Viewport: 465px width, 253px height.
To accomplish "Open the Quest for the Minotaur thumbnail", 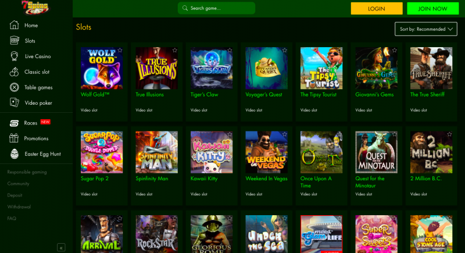I will coord(376,152).
